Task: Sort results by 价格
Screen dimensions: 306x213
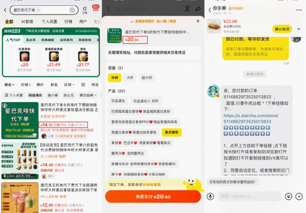Action: click(26, 85)
